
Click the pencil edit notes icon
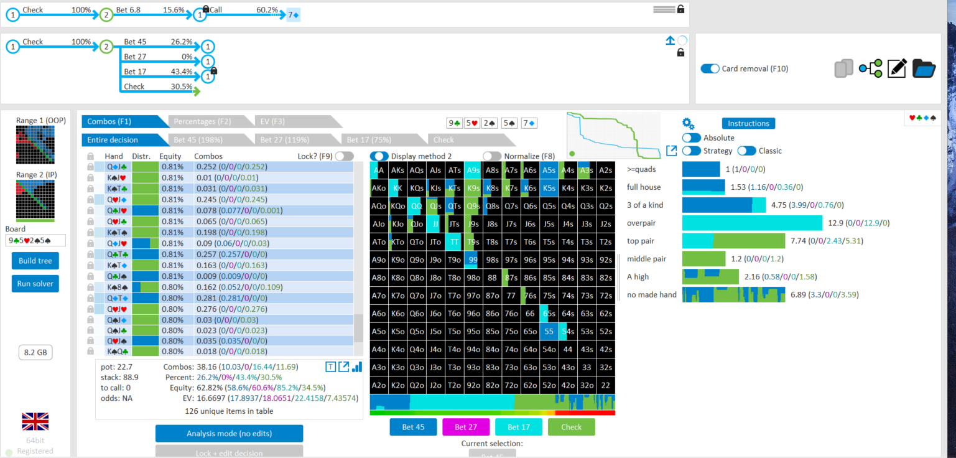tap(897, 68)
